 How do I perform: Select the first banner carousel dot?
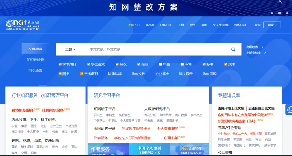coord(272,13)
